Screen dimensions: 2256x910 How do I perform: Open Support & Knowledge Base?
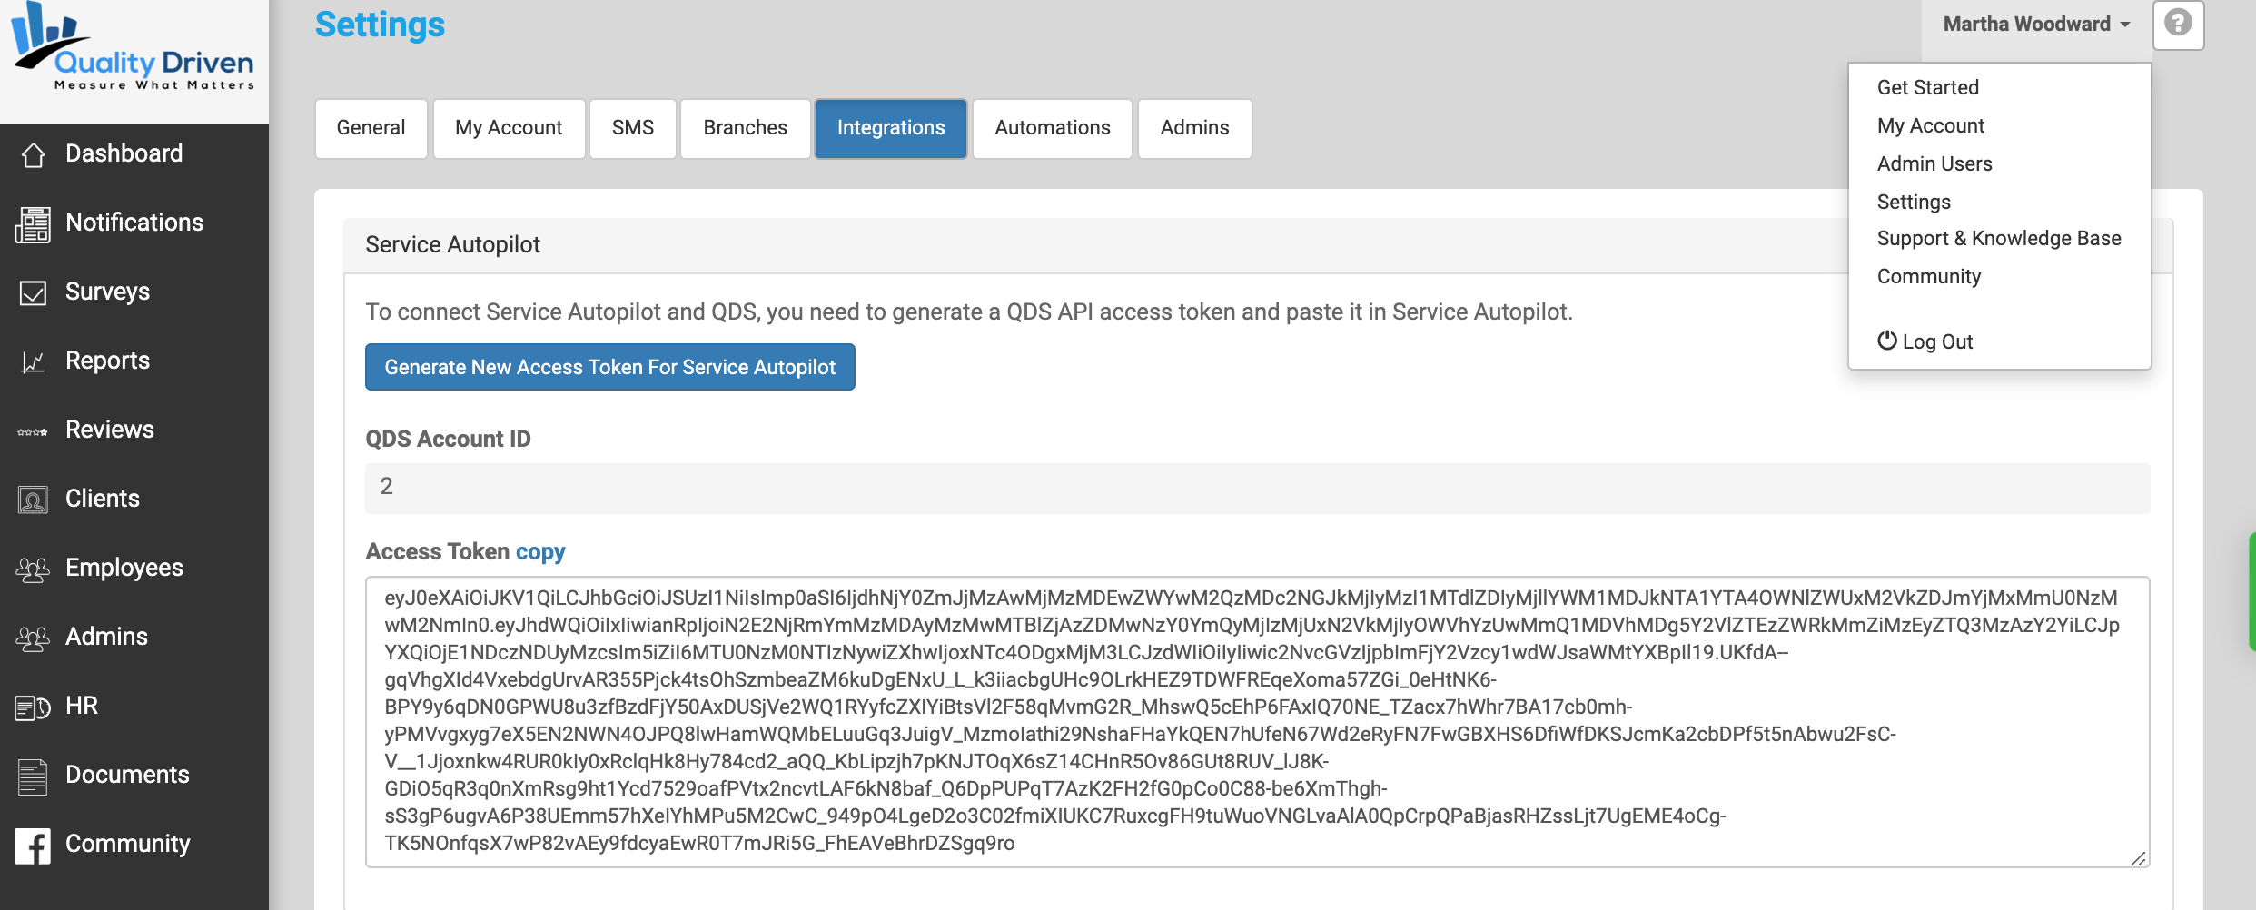tap(1999, 238)
